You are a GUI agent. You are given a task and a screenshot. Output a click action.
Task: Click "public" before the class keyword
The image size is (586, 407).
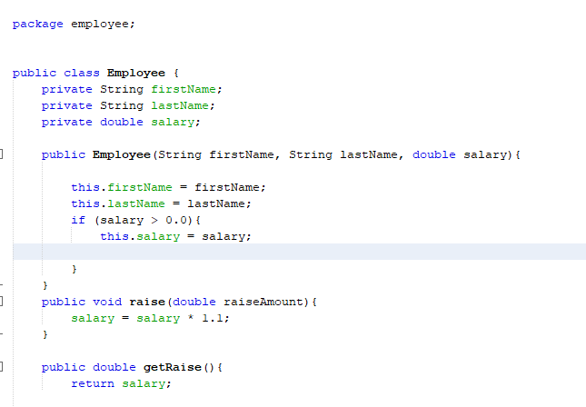coord(35,74)
